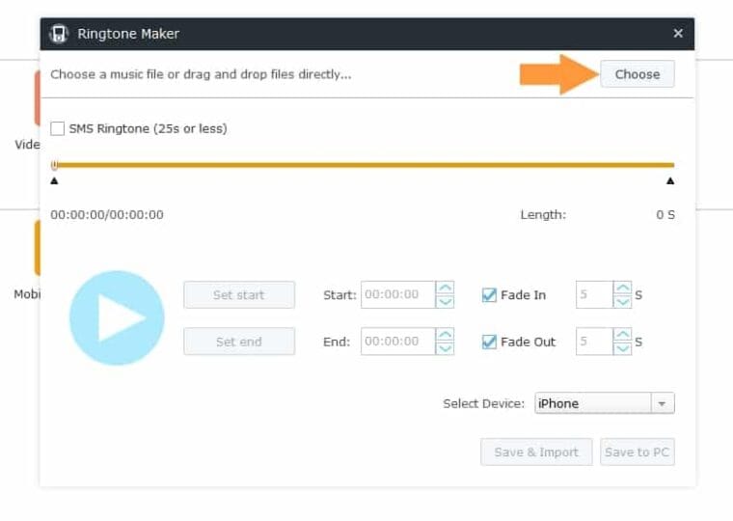This screenshot has height=521, width=733.
Task: Uncheck the Fade Out checkbox
Action: [x=489, y=342]
